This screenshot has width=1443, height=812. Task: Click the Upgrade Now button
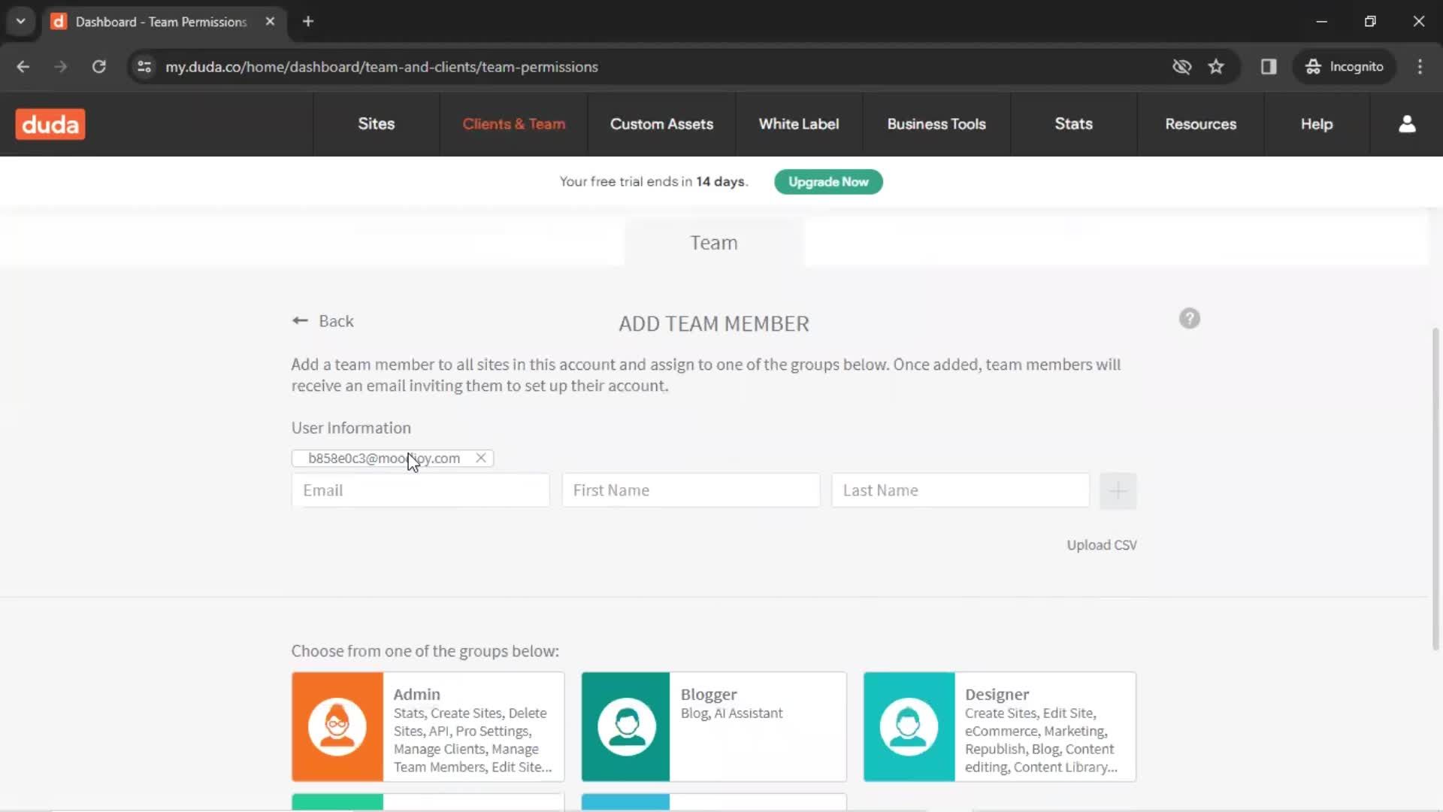pyautogui.click(x=828, y=182)
